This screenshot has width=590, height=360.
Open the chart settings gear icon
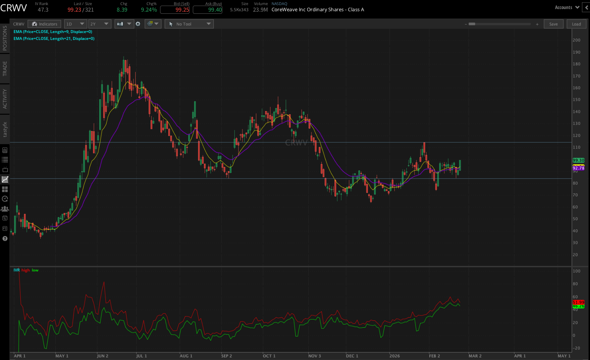click(138, 24)
